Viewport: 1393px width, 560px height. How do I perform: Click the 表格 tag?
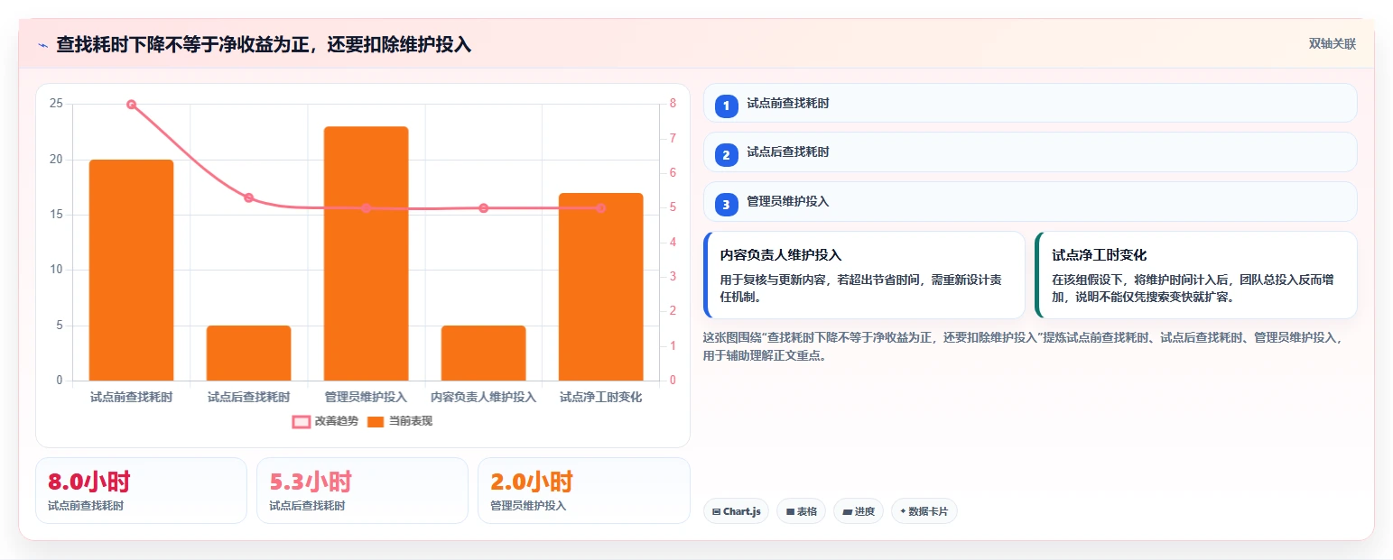[801, 511]
